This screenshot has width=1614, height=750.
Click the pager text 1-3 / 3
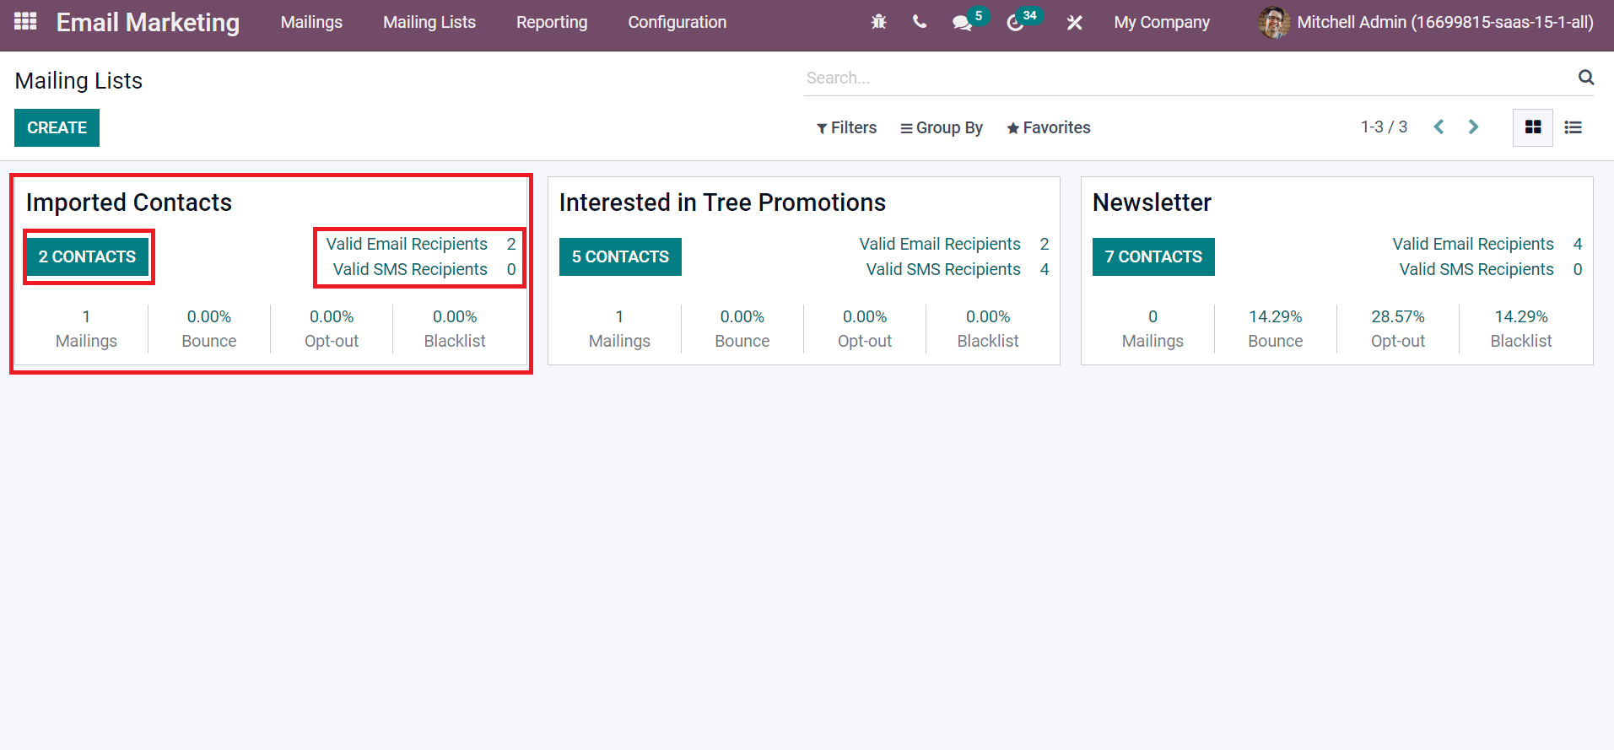pyautogui.click(x=1384, y=127)
